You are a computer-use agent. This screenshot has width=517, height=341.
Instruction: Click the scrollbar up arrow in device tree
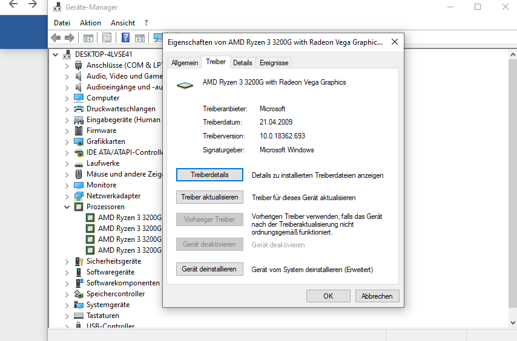click(513, 54)
